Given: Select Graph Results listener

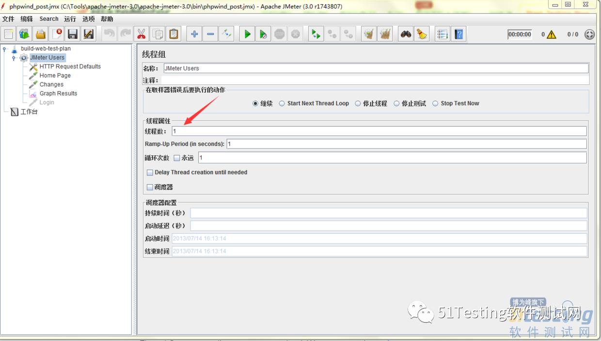Looking at the screenshot, I should (x=58, y=94).
